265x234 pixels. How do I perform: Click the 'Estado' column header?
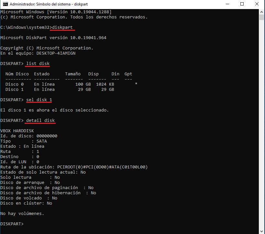click(42, 74)
